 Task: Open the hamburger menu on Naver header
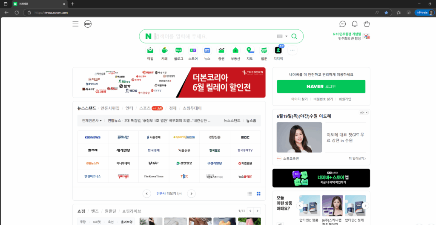(75, 24)
